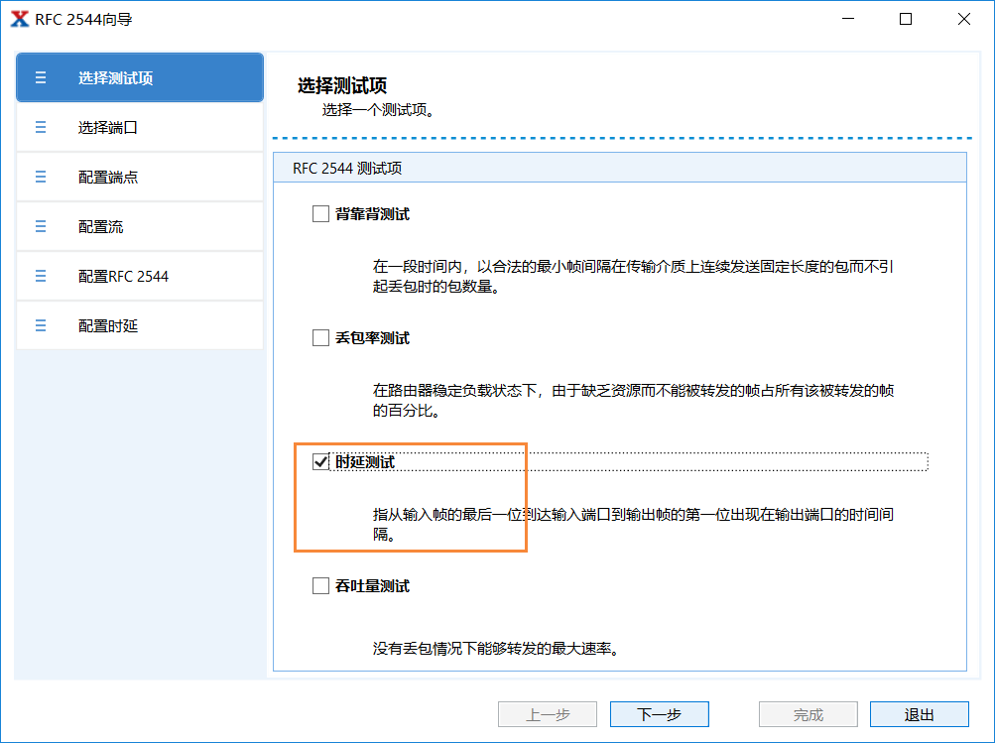This screenshot has height=743, width=995.
Task: Click the menu icon beside 选择测试项
Action: [40, 76]
